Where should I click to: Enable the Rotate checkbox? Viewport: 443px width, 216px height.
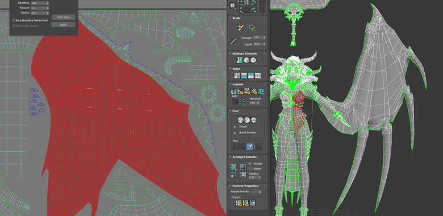[x=250, y=169]
